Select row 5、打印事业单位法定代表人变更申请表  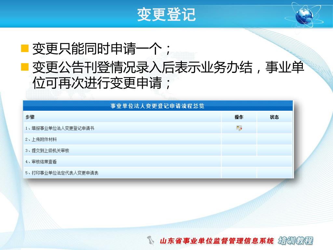click(x=158, y=173)
